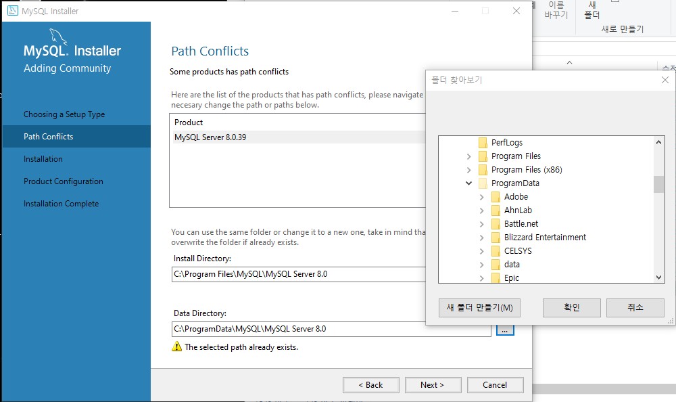The height and width of the screenshot is (402, 676).
Task: Select Battle.net folder name in tree
Action: pyautogui.click(x=521, y=223)
